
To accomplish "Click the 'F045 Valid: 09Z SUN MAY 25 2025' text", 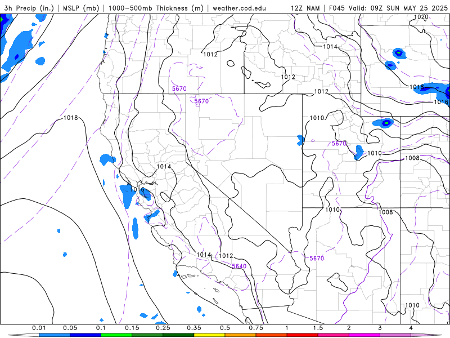I will click(388, 8).
